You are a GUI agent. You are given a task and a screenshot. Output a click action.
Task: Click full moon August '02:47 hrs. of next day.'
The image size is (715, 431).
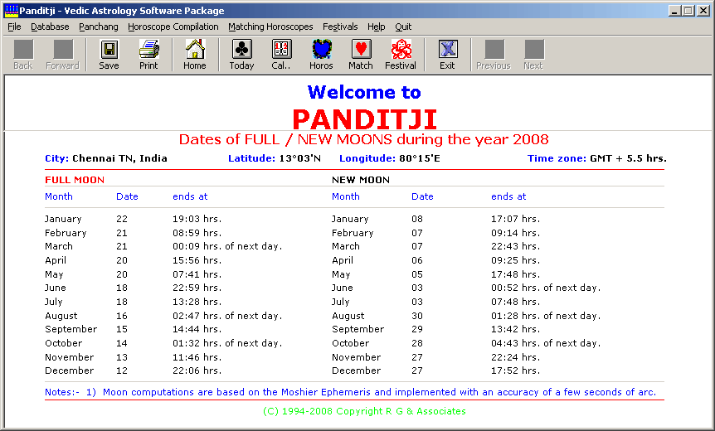(227, 316)
